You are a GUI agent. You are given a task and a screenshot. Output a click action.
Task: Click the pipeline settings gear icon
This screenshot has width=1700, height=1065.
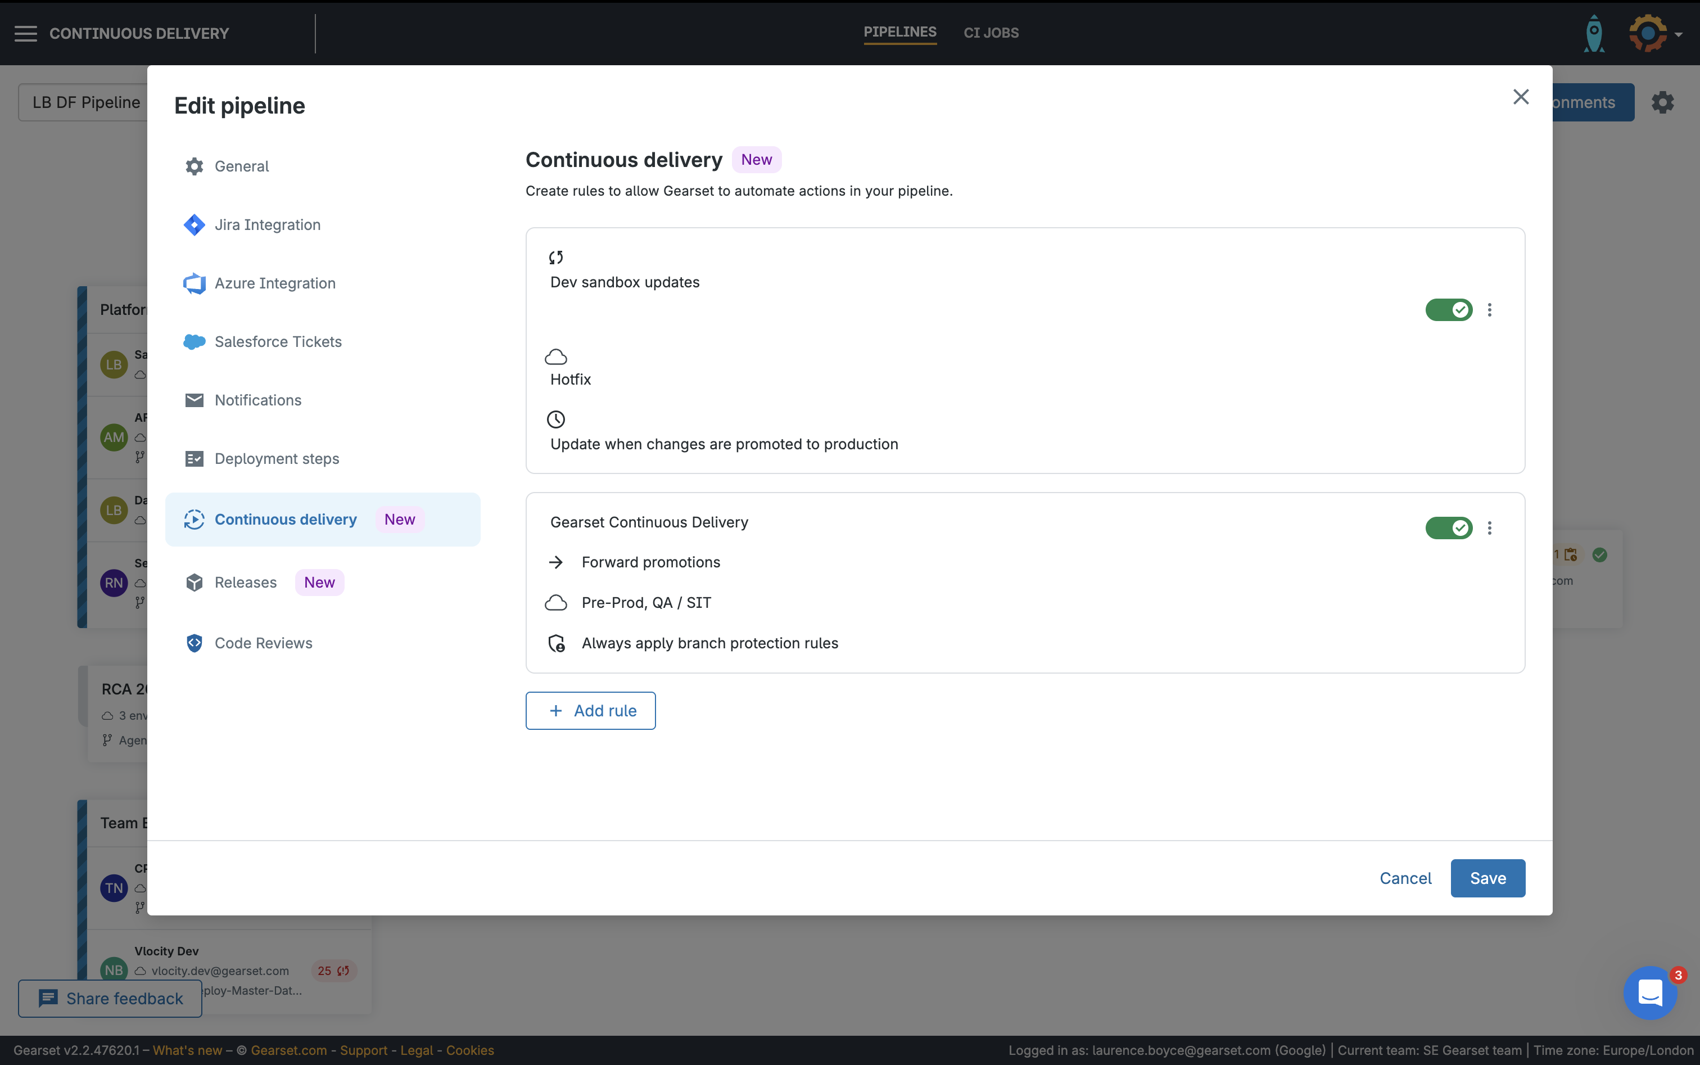click(x=1663, y=103)
